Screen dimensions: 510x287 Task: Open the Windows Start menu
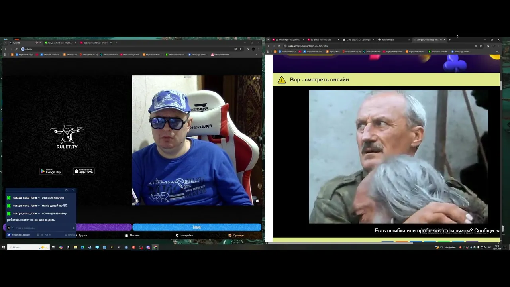tap(4, 247)
